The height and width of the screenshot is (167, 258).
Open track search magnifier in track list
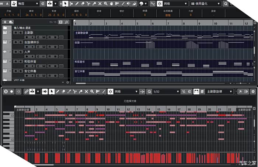tap(67, 22)
